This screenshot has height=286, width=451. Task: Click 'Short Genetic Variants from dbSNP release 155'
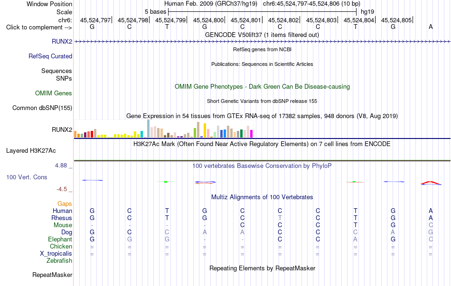click(x=262, y=101)
